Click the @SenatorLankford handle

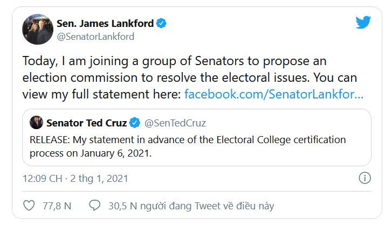click(95, 37)
